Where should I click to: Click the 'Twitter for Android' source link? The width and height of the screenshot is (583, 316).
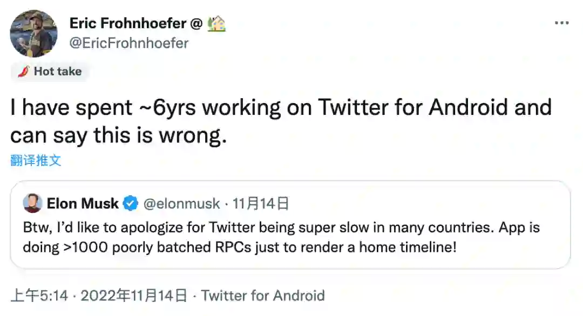pos(263,296)
